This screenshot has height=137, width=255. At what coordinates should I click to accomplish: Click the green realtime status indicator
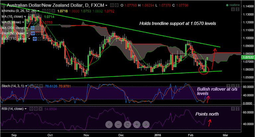233,5
